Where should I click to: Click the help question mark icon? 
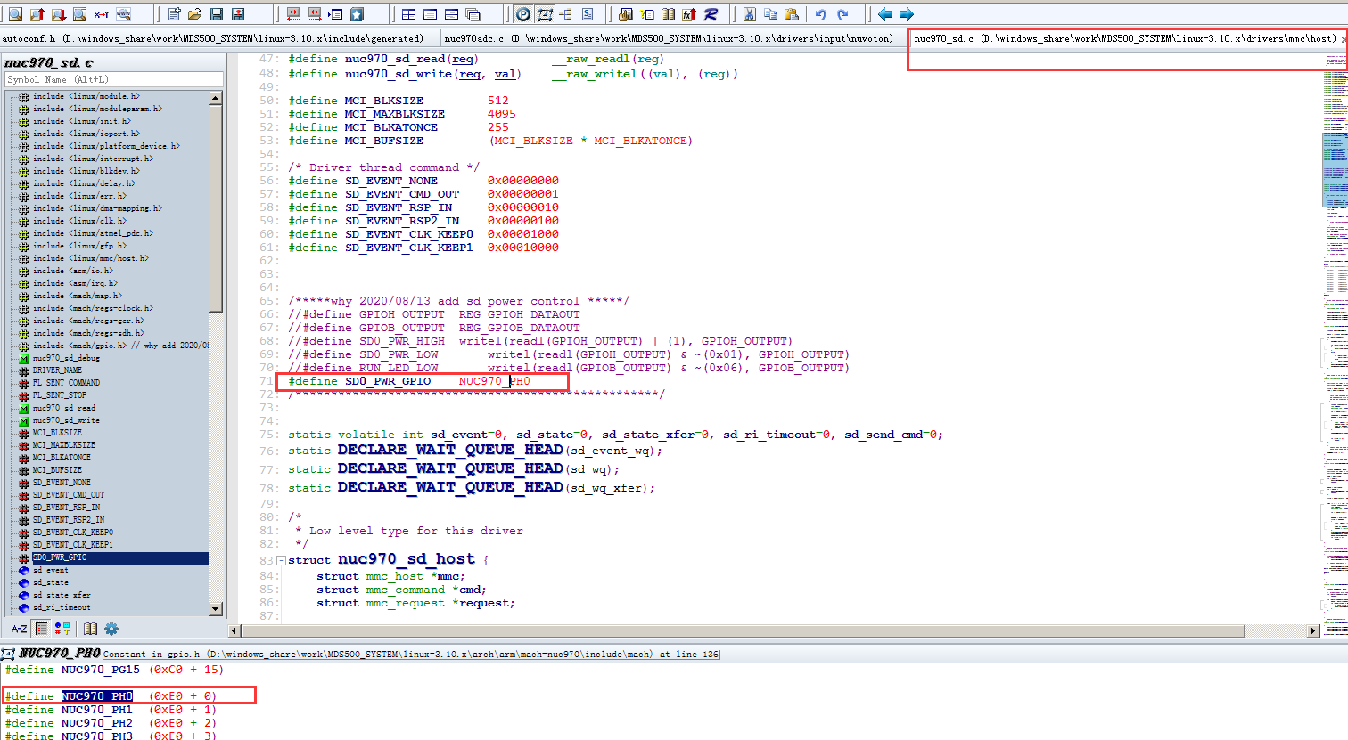click(646, 14)
